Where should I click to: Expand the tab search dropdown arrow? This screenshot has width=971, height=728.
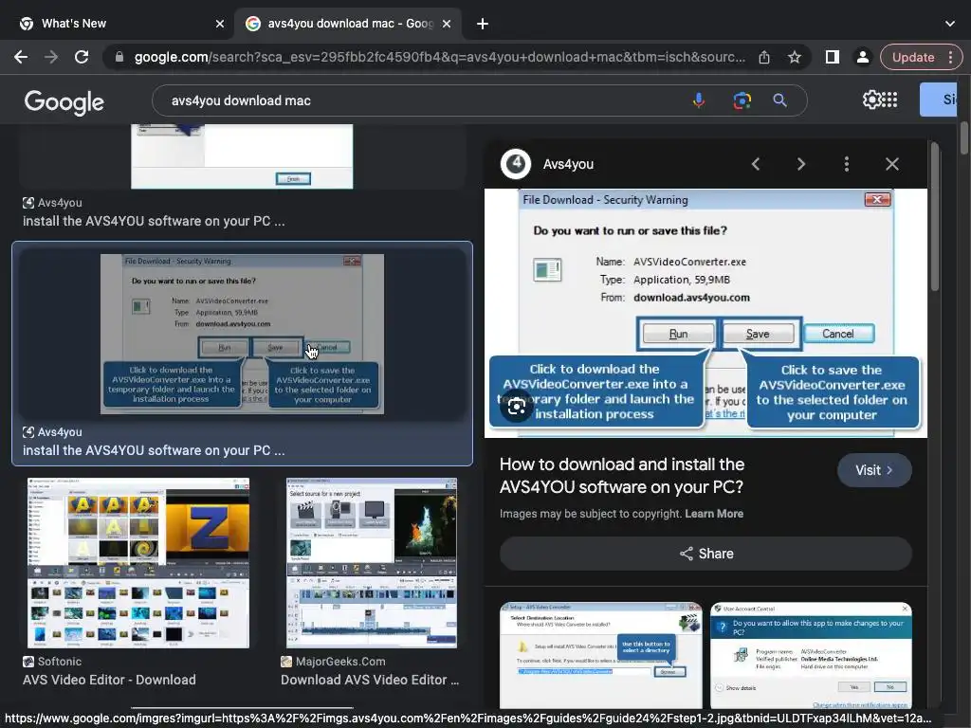950,24
